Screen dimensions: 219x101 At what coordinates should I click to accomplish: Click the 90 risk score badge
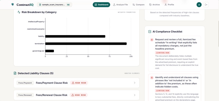pyautogui.click(x=68, y=5)
